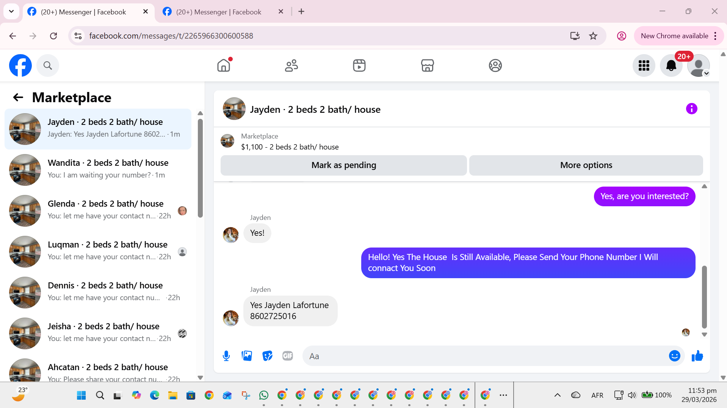Open Dennis conversation in chat list
The height and width of the screenshot is (408, 727).
[98, 293]
